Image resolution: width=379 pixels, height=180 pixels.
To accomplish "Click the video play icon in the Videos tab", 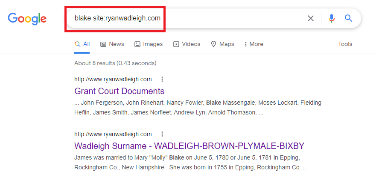I will pyautogui.click(x=176, y=44).
